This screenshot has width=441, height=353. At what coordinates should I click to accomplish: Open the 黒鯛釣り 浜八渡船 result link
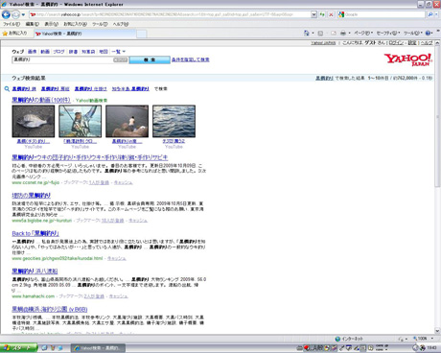coord(35,271)
